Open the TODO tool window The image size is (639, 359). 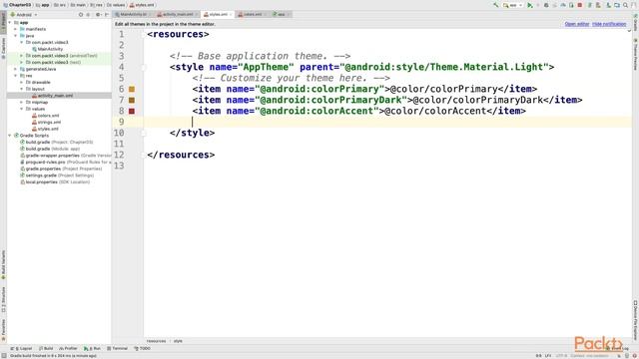[x=142, y=349]
